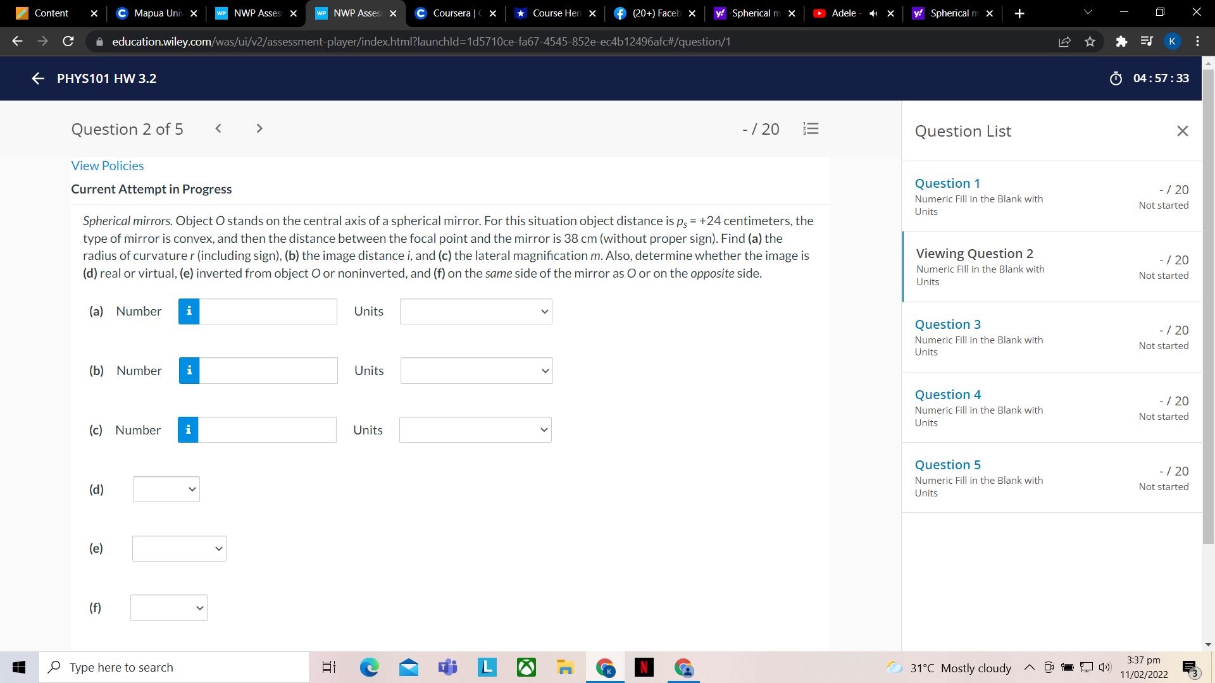Select Question 3 in the Question List
The width and height of the screenshot is (1215, 683).
tap(947, 324)
